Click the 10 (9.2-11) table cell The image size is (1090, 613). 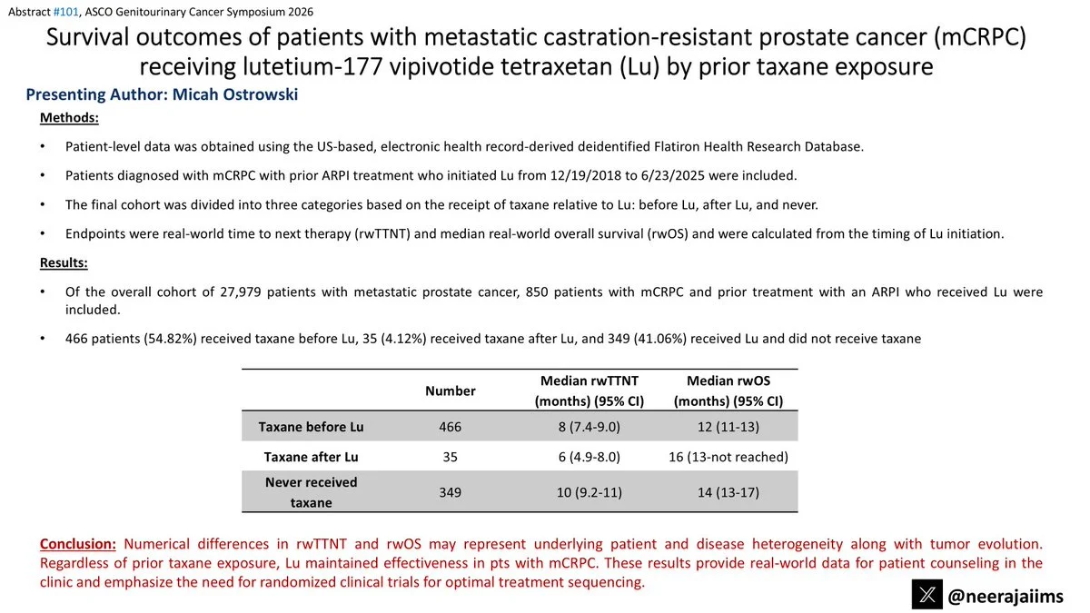tap(588, 492)
